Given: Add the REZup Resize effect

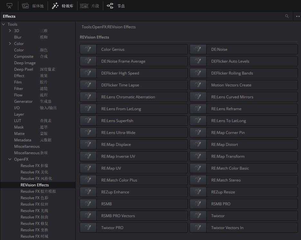Looking at the screenshot, I should (x=244, y=192).
